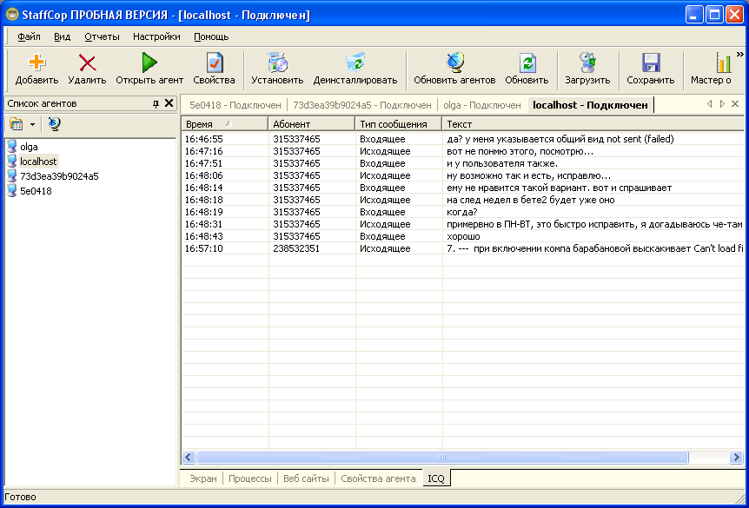This screenshot has height=508, width=749.
Task: Maximize the StaffCop window
Action: click(x=714, y=15)
